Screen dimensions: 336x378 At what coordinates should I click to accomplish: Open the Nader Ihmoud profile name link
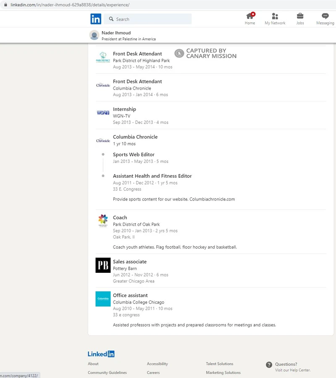click(x=116, y=33)
